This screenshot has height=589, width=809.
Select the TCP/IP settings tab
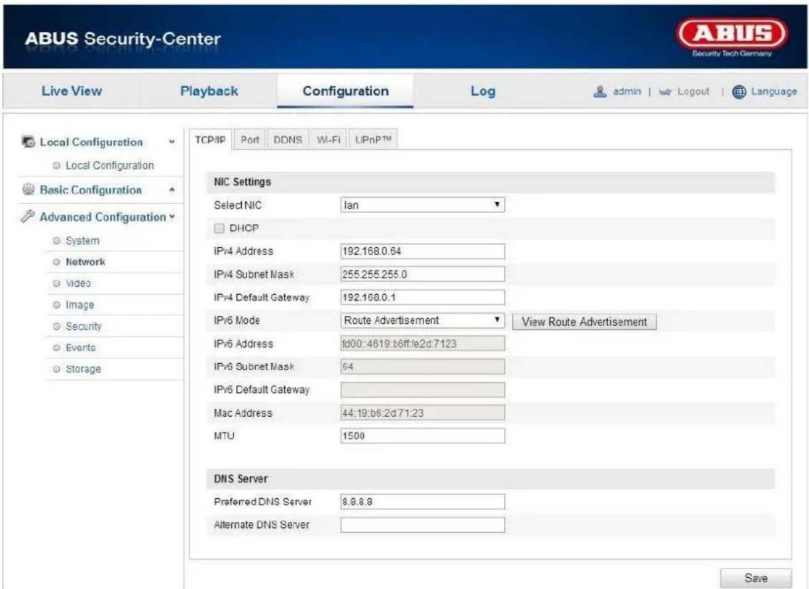(x=210, y=140)
